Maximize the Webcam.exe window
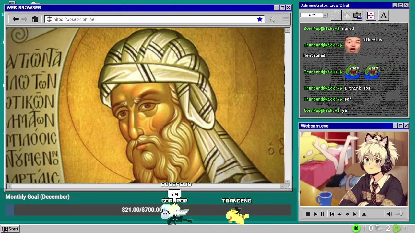 [400, 126]
